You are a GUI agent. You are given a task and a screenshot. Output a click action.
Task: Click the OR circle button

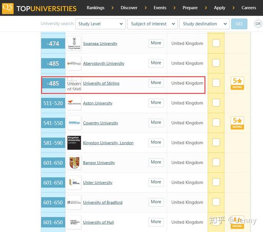tap(258, 24)
